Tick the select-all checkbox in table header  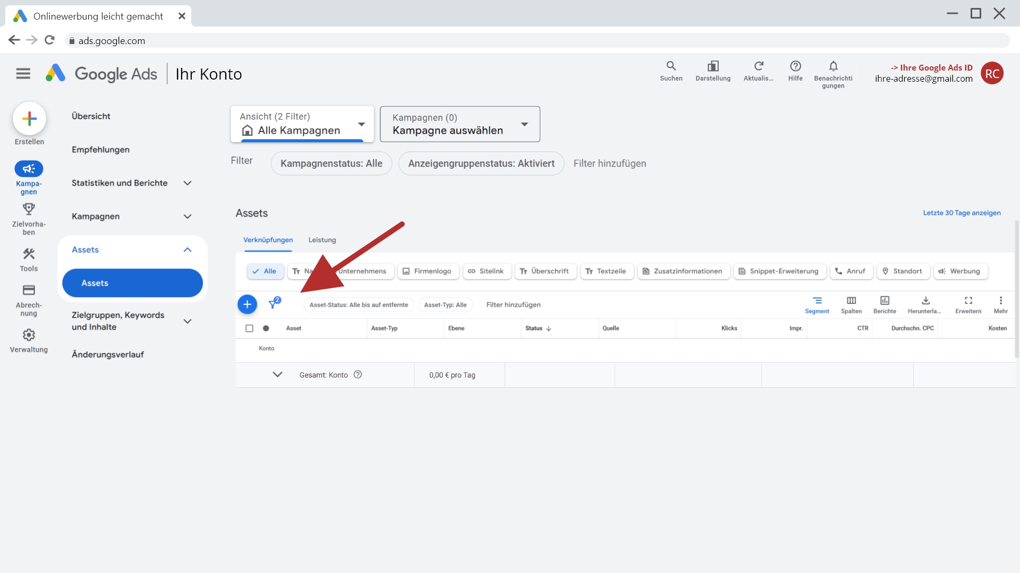tap(249, 328)
